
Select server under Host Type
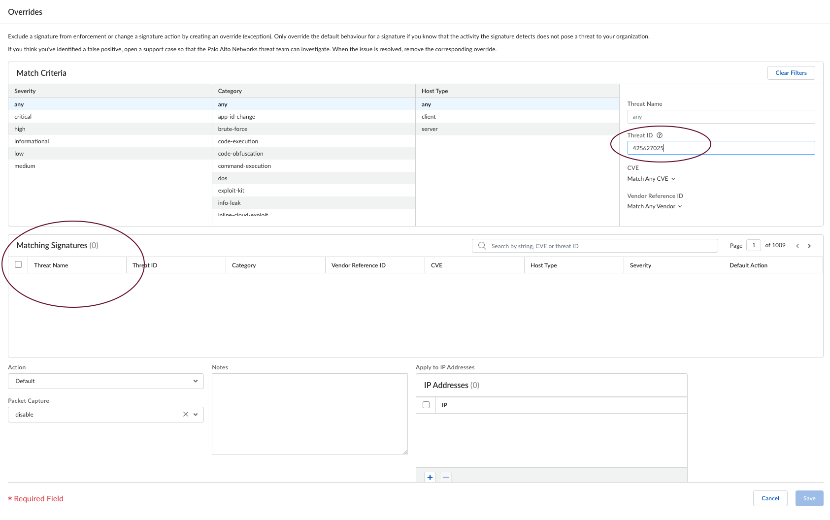[x=430, y=129]
